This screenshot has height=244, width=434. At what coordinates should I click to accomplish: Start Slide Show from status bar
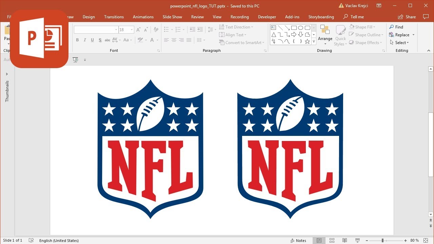[x=357, y=240]
